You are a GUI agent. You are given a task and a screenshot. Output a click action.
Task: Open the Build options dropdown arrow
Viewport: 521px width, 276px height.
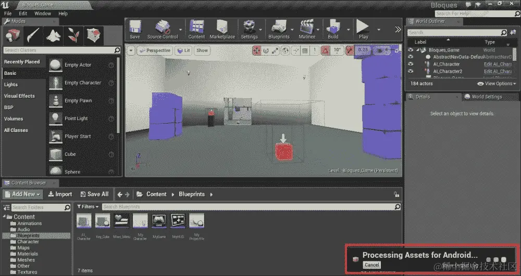click(349, 30)
